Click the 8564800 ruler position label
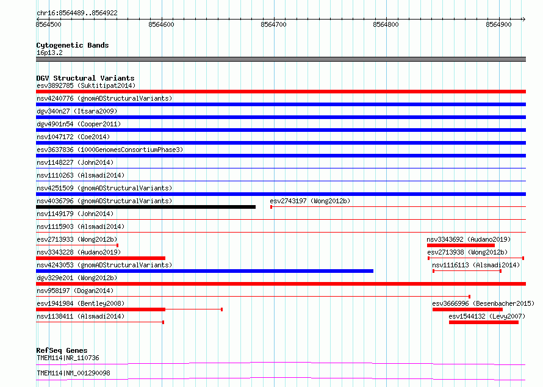The image size is (543, 387). pos(386,24)
